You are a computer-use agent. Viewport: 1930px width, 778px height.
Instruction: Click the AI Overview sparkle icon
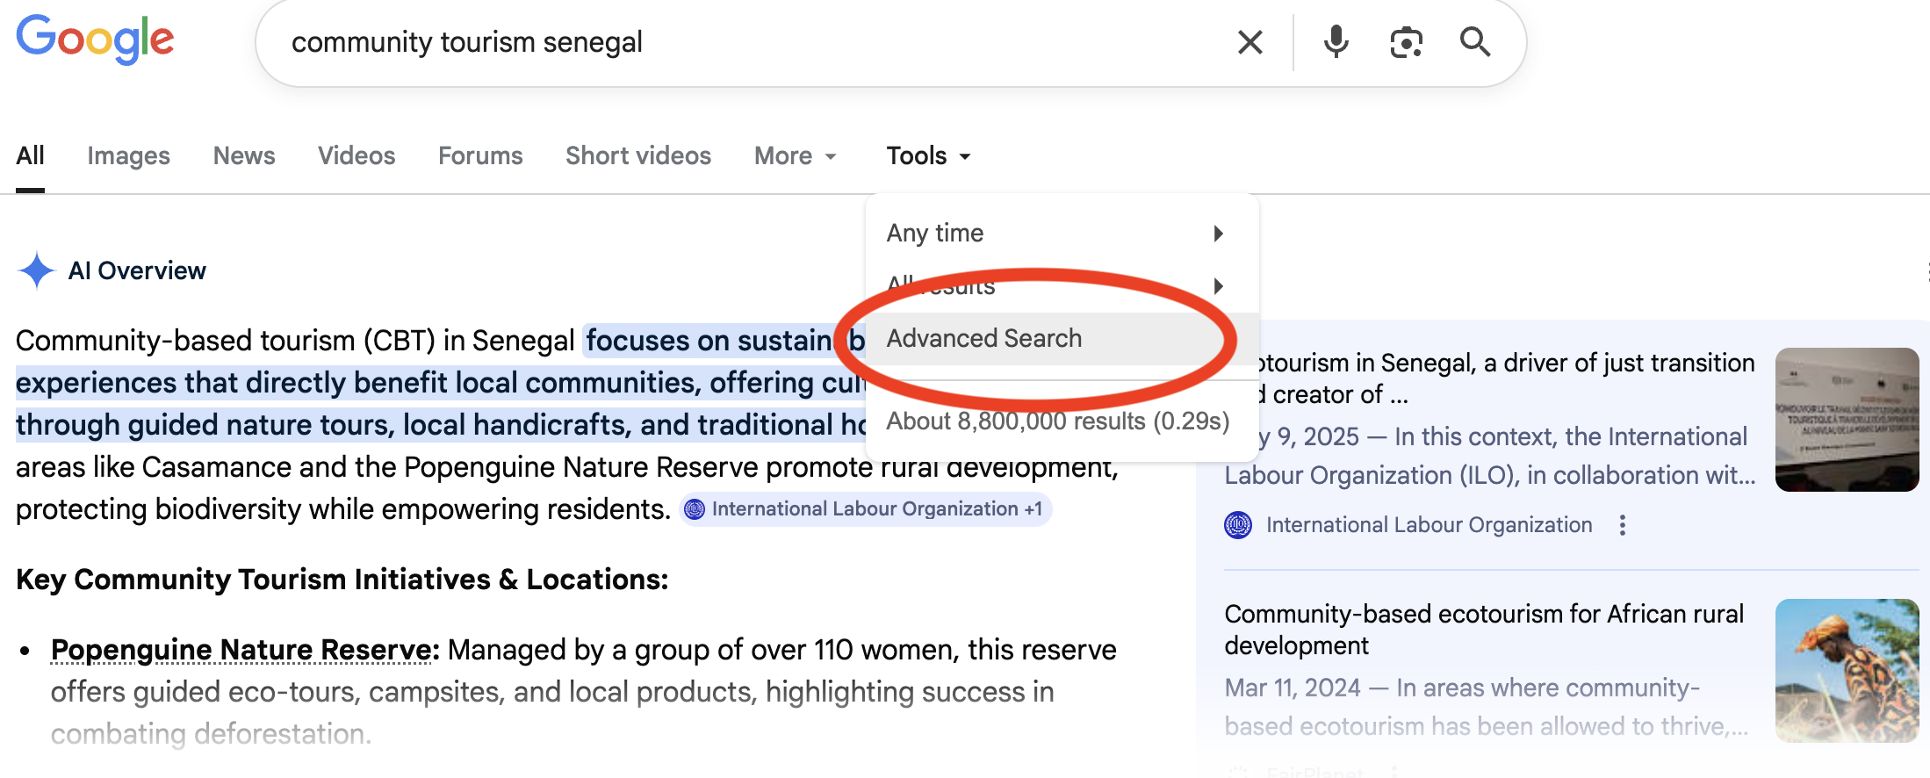pyautogui.click(x=37, y=270)
